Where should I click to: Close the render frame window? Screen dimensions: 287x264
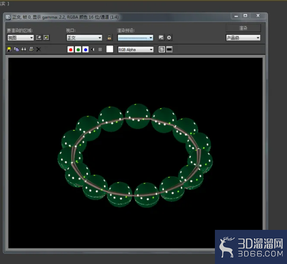[x=258, y=16]
